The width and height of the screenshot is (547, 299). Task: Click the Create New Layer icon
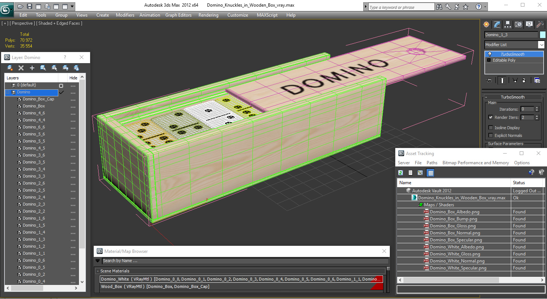10,68
